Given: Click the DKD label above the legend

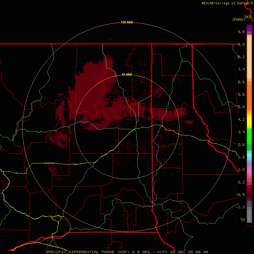Looking at the screenshot, I should coord(248,17).
